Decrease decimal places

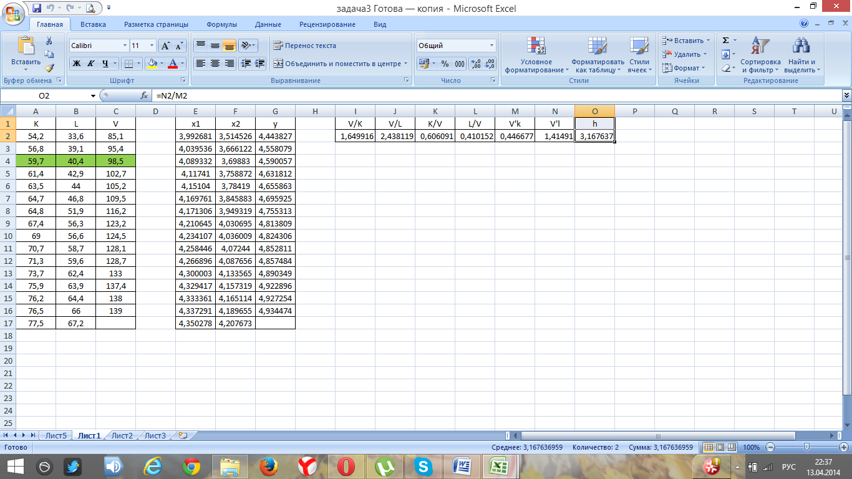pos(490,64)
